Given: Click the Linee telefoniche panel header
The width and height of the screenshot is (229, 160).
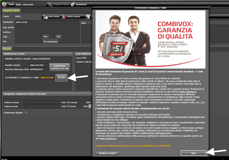Looking at the screenshot, I should [83, 54].
